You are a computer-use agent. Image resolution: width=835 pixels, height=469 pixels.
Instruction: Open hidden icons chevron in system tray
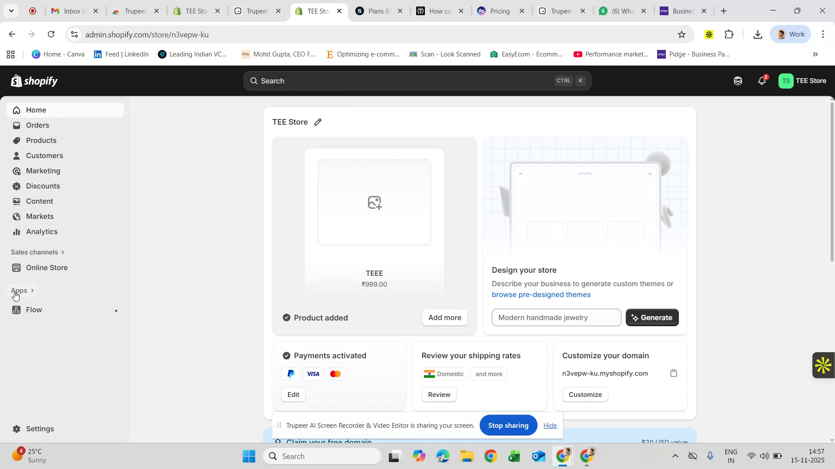675,456
